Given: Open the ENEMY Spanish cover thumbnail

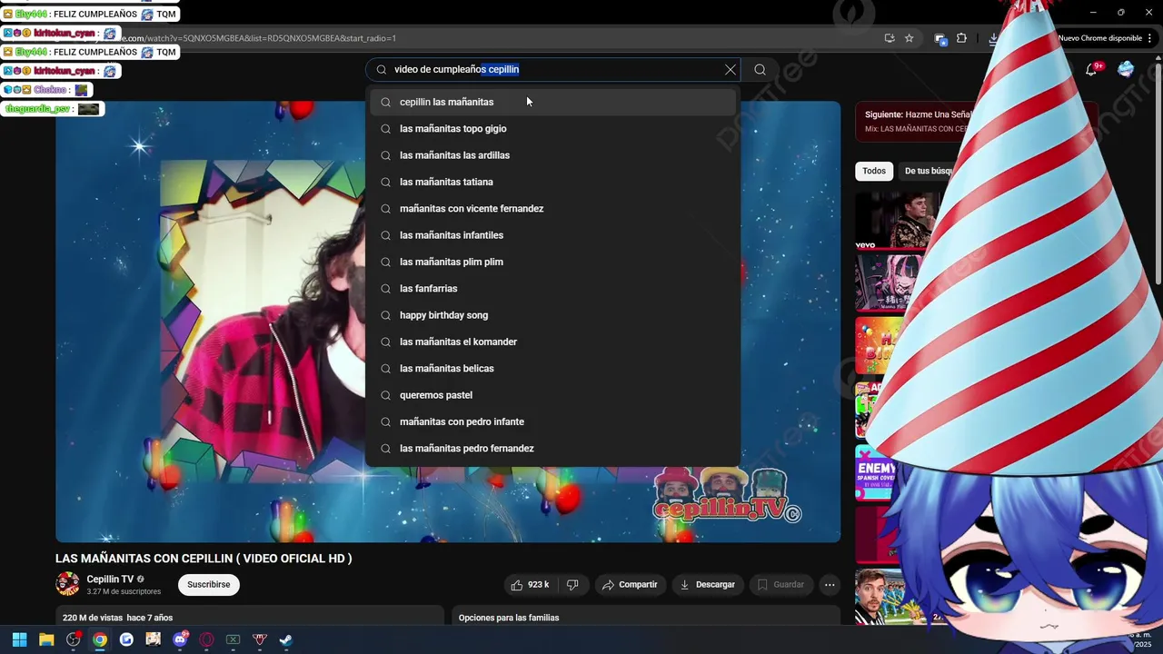Looking at the screenshot, I should coord(877,472).
